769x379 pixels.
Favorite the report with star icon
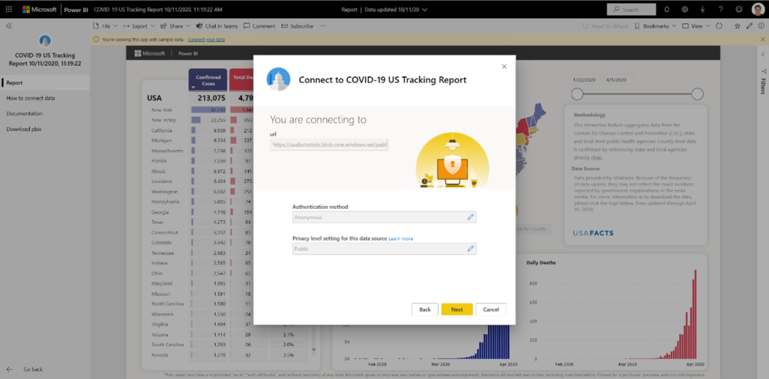737,26
